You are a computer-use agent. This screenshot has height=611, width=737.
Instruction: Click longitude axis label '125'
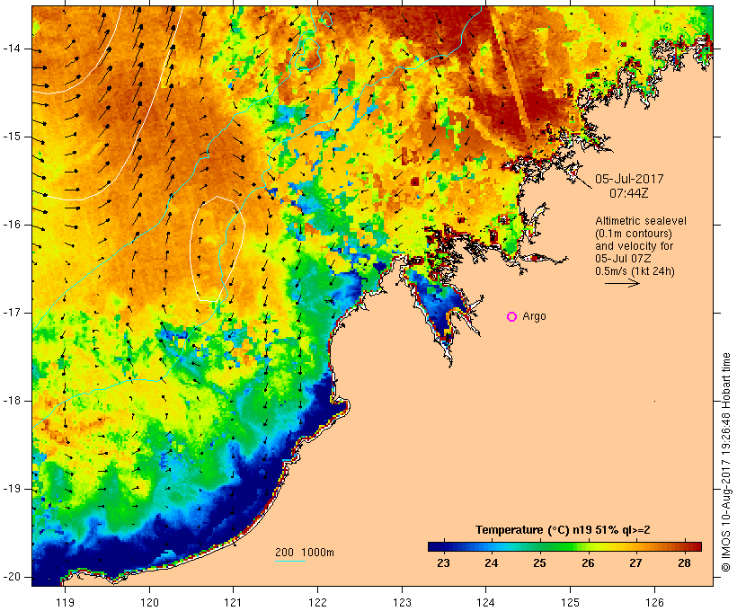click(571, 603)
